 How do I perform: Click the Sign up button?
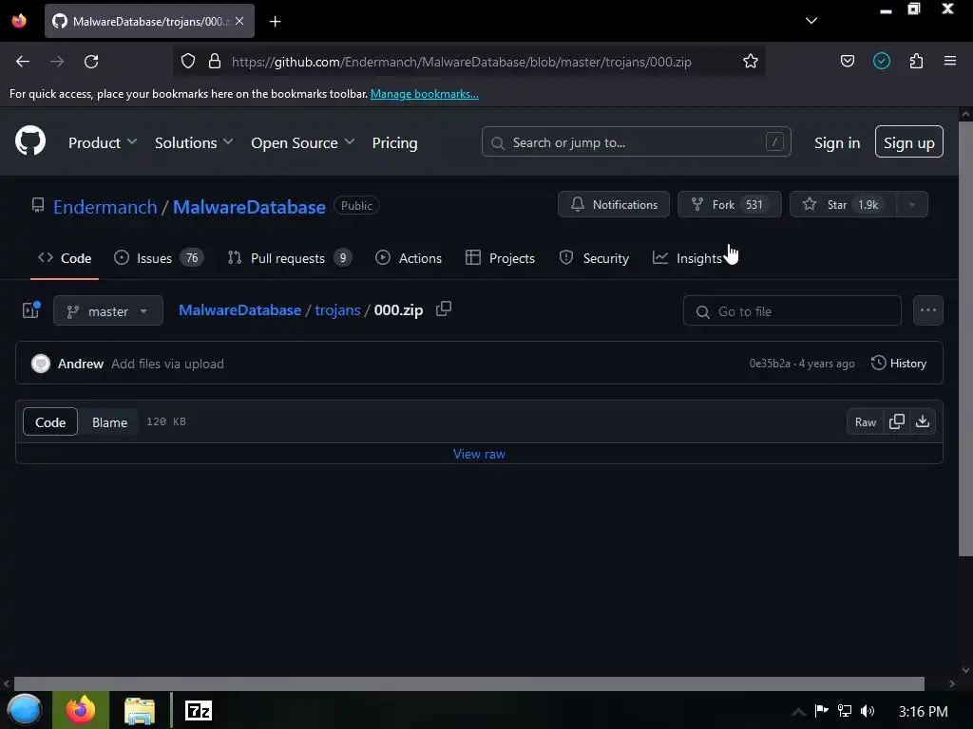click(909, 142)
